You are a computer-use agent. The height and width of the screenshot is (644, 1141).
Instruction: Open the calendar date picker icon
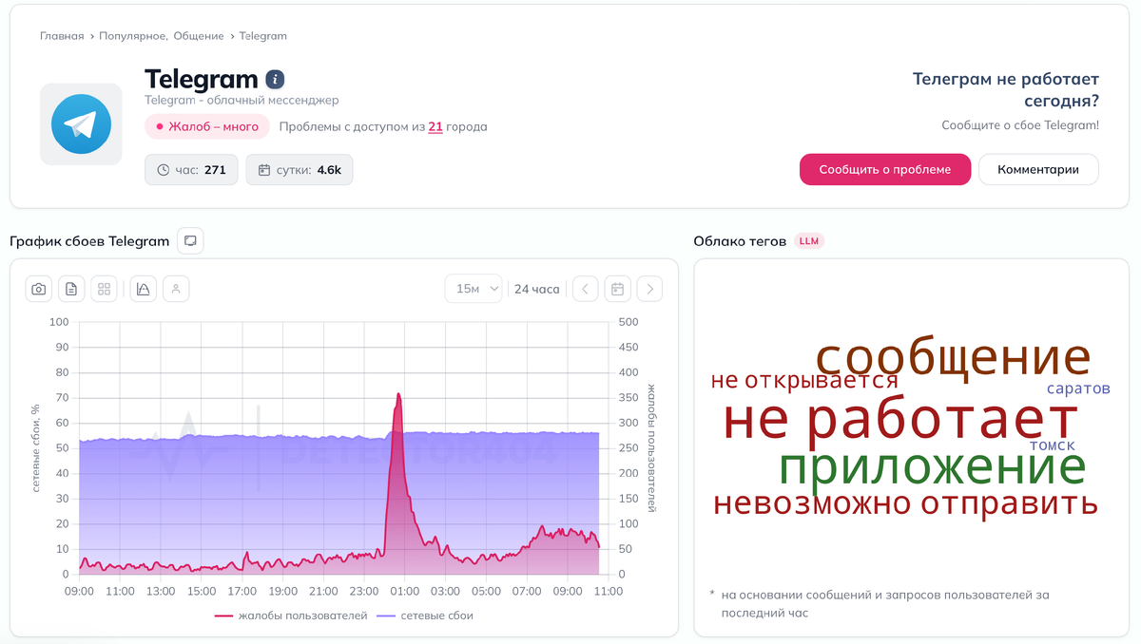[x=618, y=289]
